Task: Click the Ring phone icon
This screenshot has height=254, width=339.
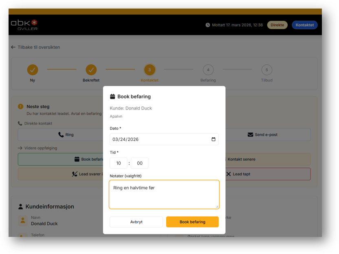Action: 61,135
